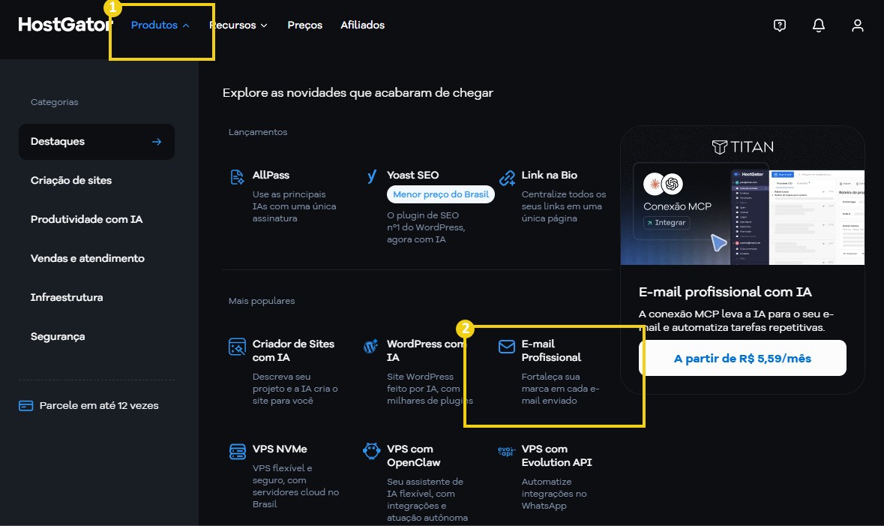The image size is (884, 526).
Task: Click the Destaques arrow icon
Action: (157, 142)
